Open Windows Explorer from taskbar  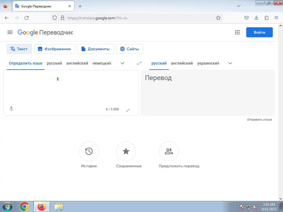pyautogui.click(x=59, y=206)
